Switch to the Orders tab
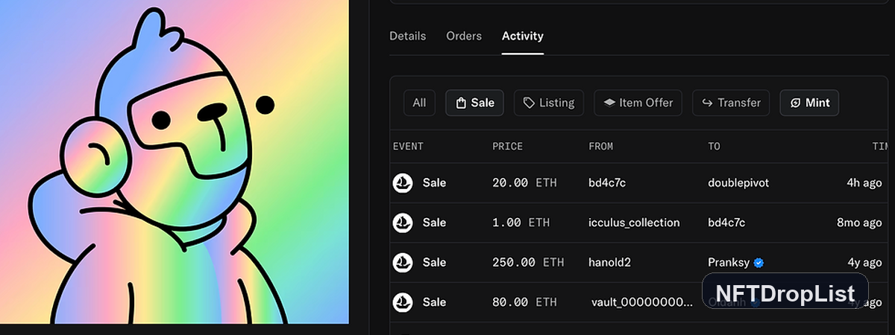The height and width of the screenshot is (335, 895). pyautogui.click(x=464, y=36)
